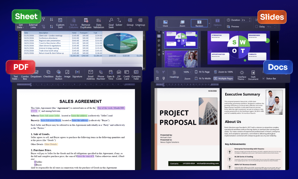The width and height of the screenshot is (298, 179).
Task: Choose Remove Duplicates in Sheet
Action: [86, 23]
